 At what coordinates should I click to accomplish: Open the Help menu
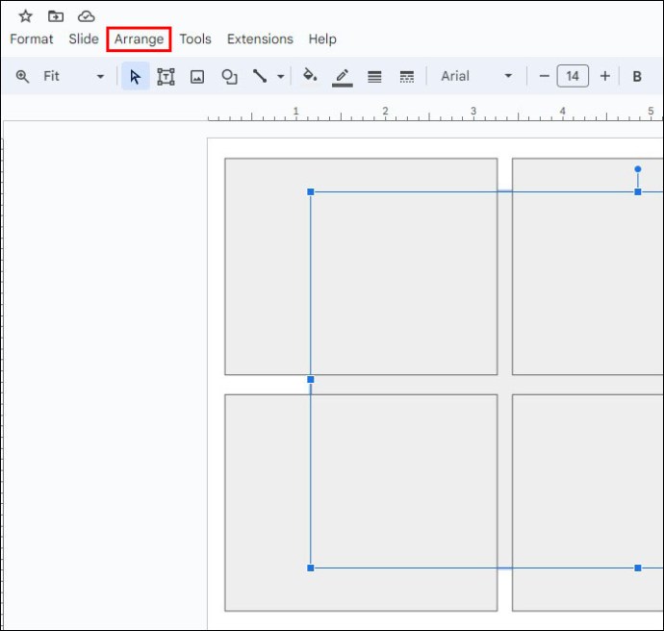pos(322,38)
